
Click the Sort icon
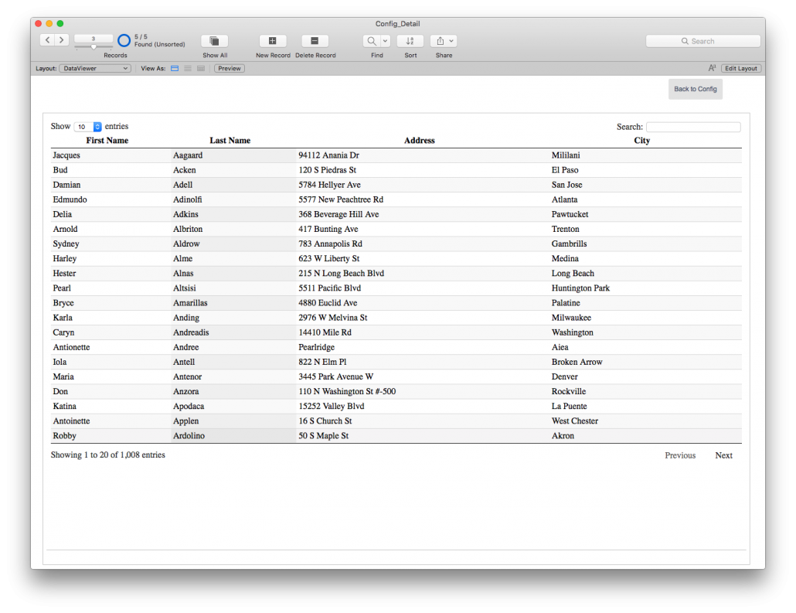tap(410, 41)
